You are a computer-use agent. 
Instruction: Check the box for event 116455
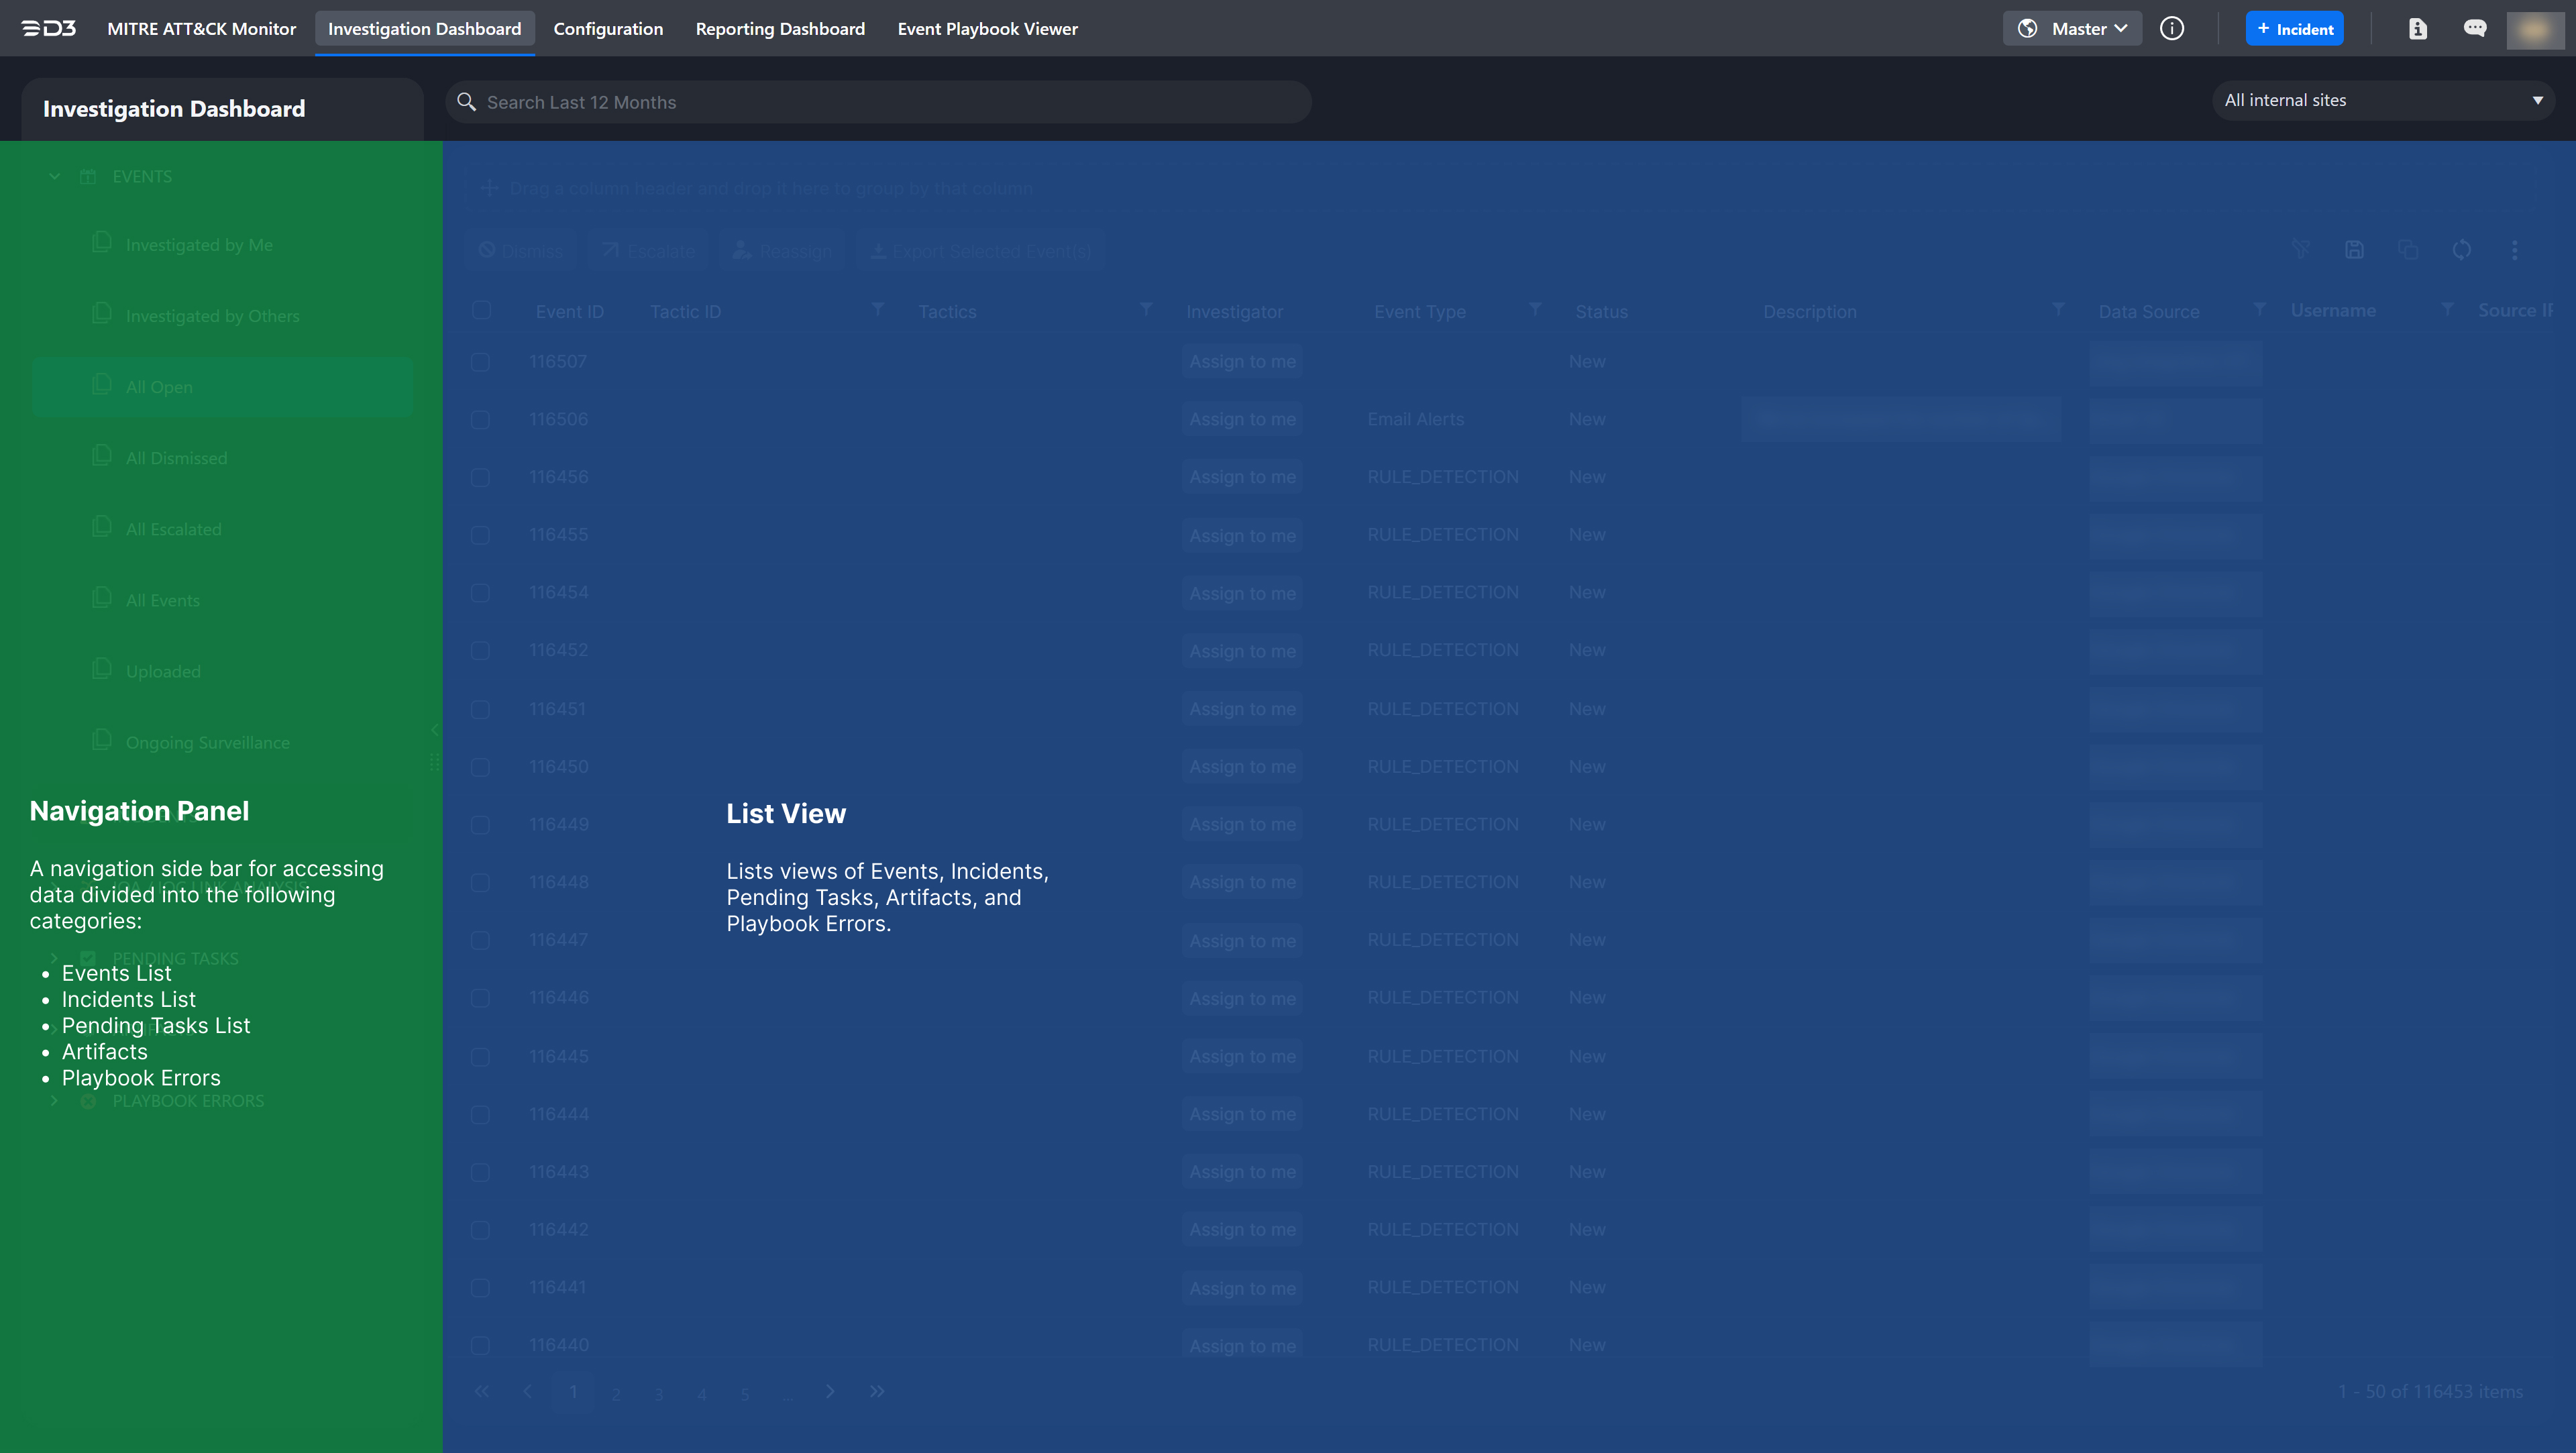pyautogui.click(x=481, y=535)
